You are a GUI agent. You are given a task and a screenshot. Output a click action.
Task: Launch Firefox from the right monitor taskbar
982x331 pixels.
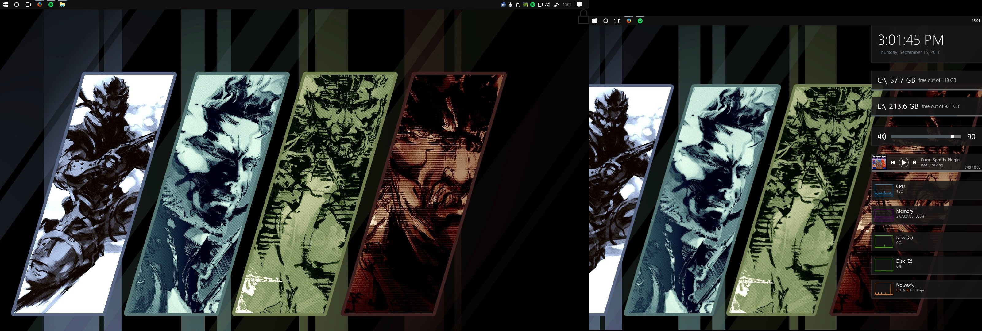(x=628, y=21)
